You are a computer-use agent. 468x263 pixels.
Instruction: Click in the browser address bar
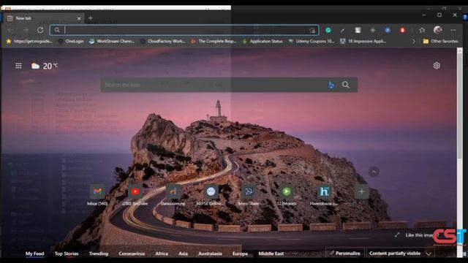click(x=185, y=30)
